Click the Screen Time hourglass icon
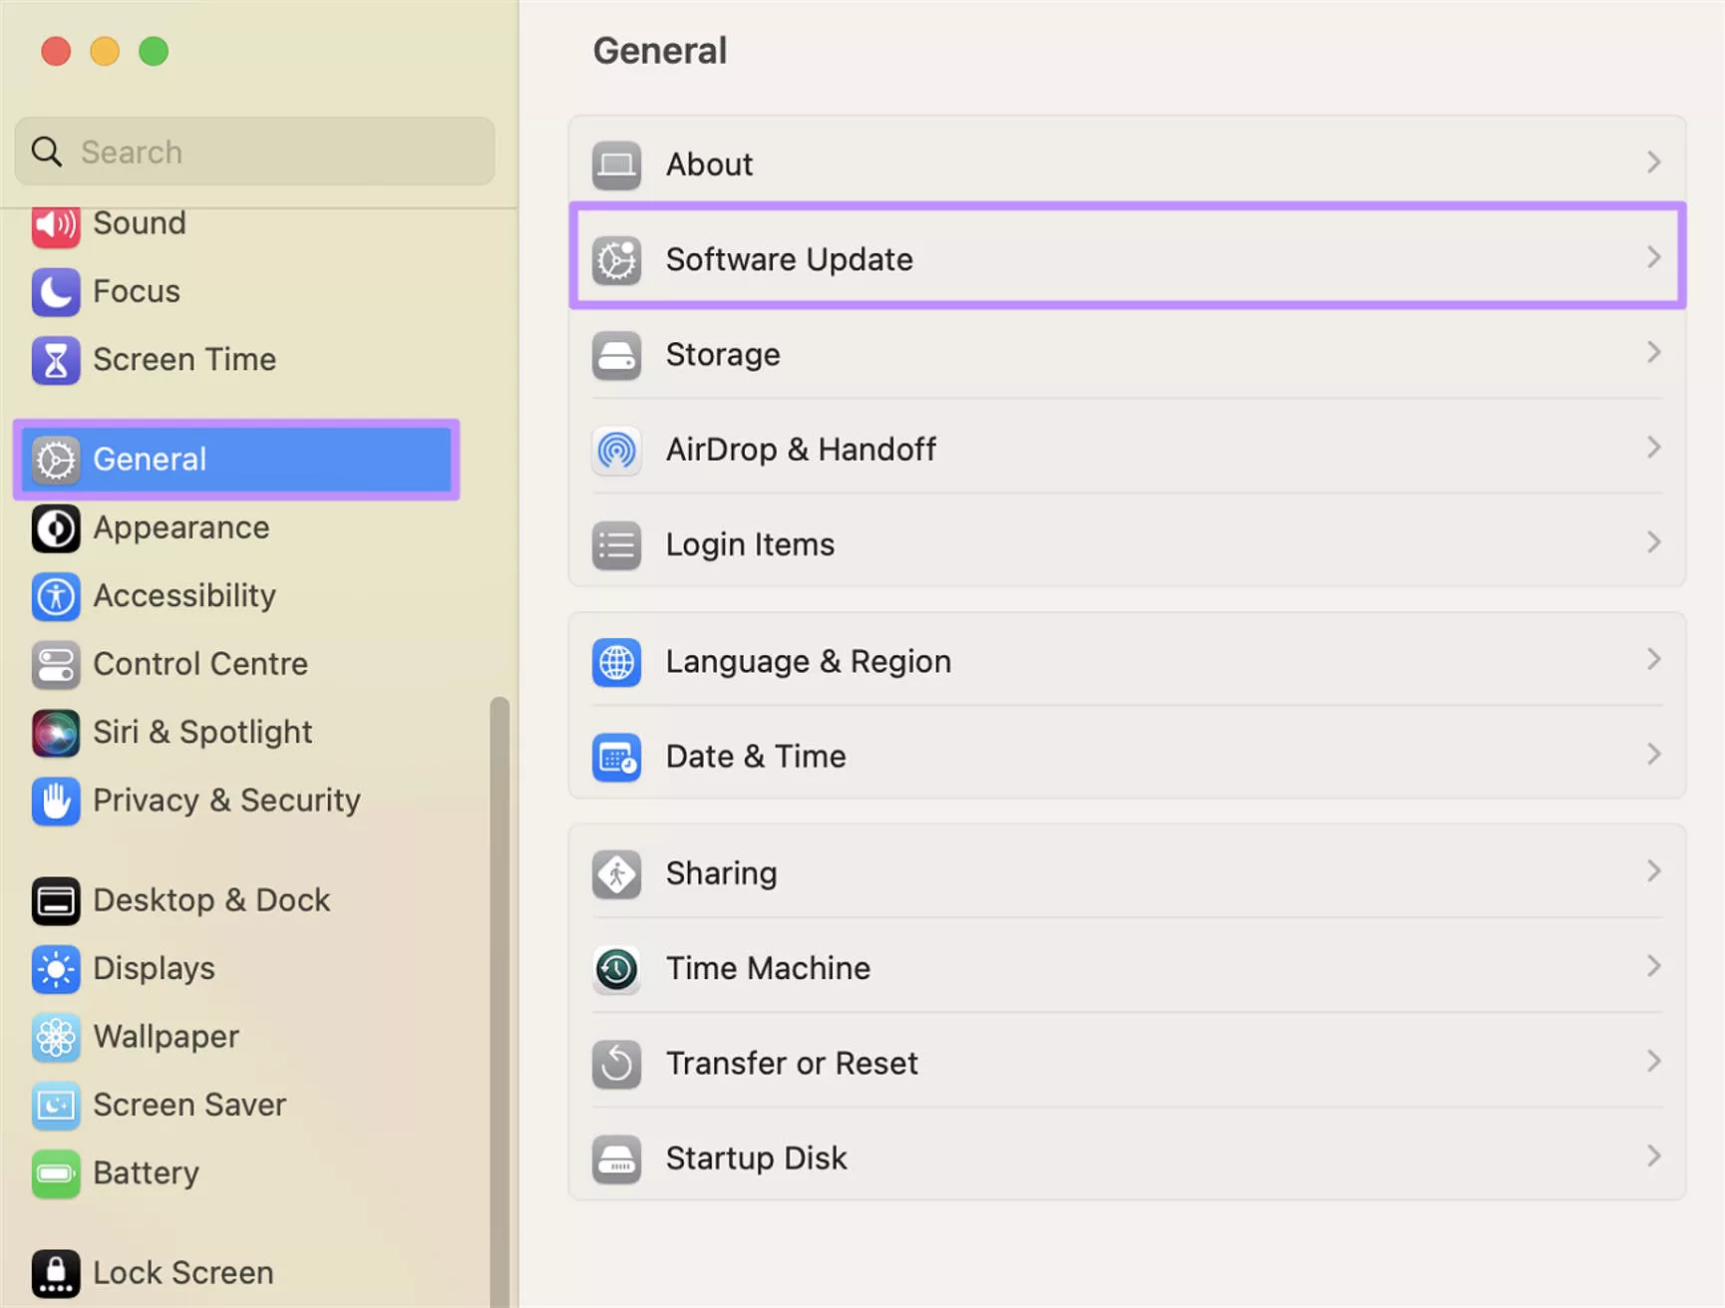The height and width of the screenshot is (1308, 1725). pos(56,360)
